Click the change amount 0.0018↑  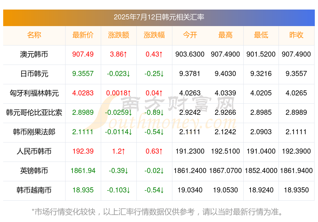(119, 93)
